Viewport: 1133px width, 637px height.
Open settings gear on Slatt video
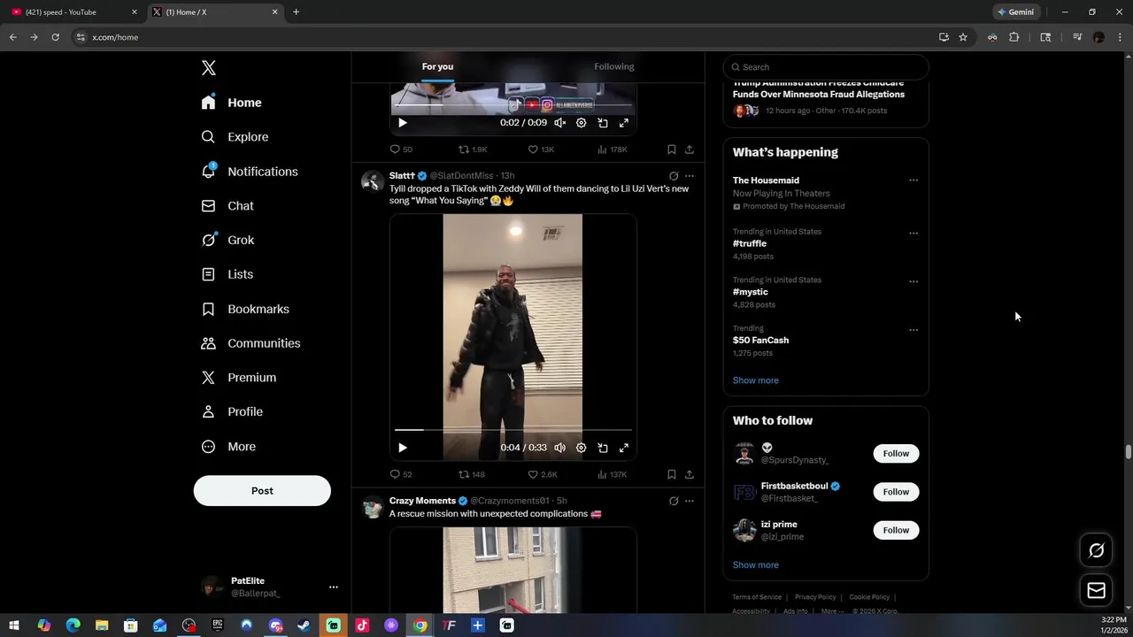pos(581,448)
